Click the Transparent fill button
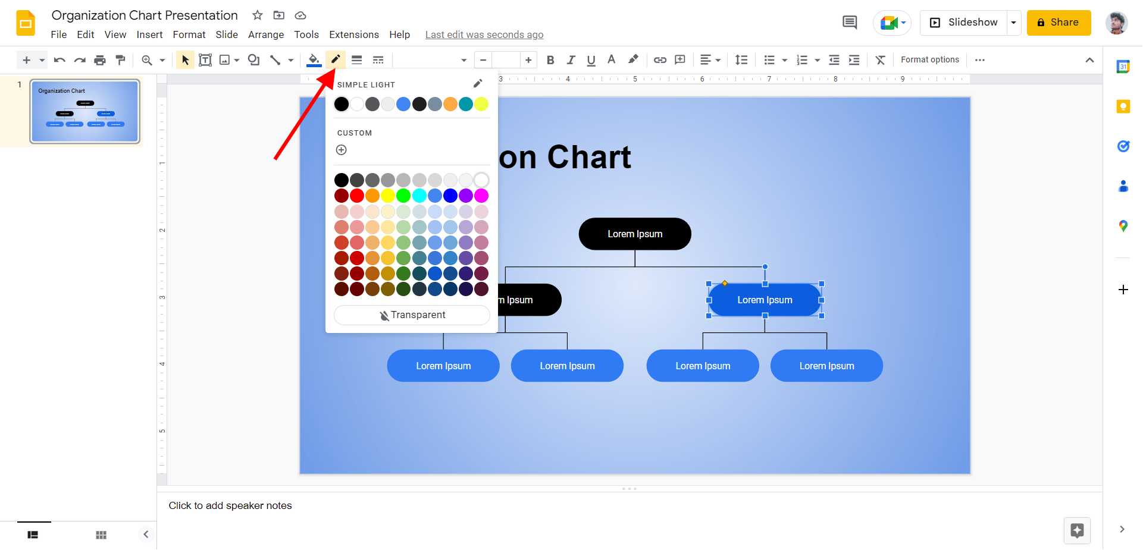Image resolution: width=1143 pixels, height=550 pixels. coord(412,315)
